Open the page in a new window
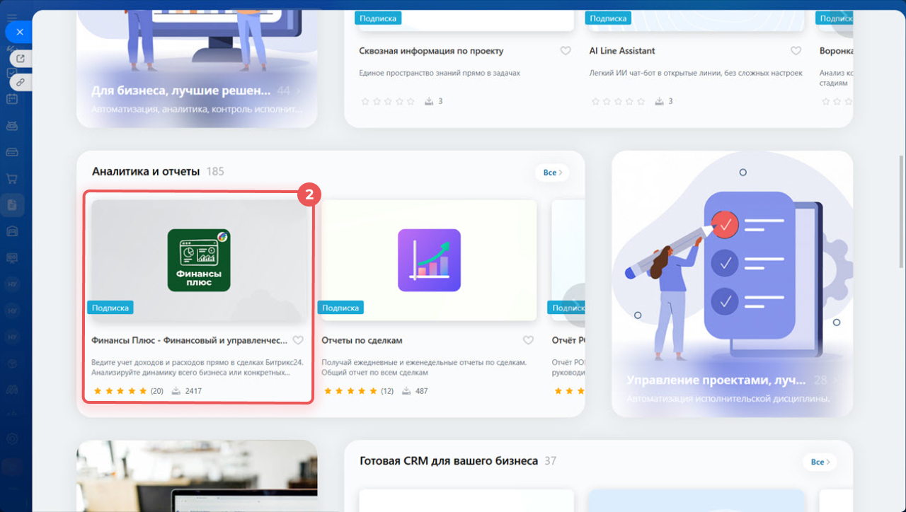906x512 pixels. [21, 59]
